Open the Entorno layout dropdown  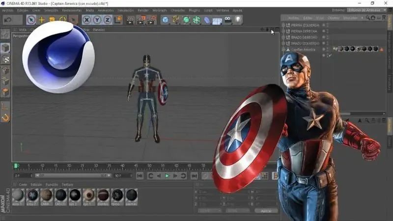[x=366, y=10]
